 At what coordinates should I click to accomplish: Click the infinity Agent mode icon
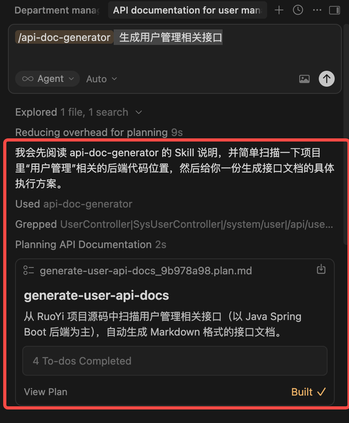pos(28,79)
